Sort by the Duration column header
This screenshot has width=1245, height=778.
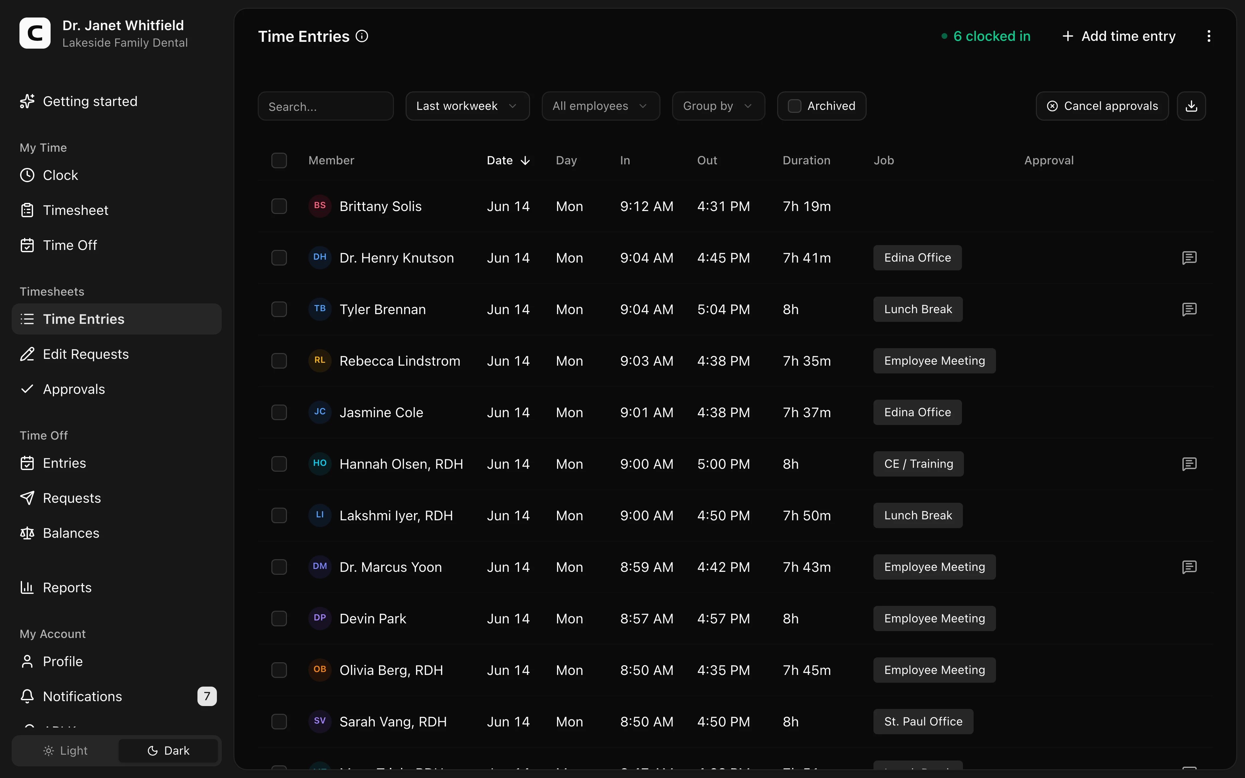(x=806, y=160)
